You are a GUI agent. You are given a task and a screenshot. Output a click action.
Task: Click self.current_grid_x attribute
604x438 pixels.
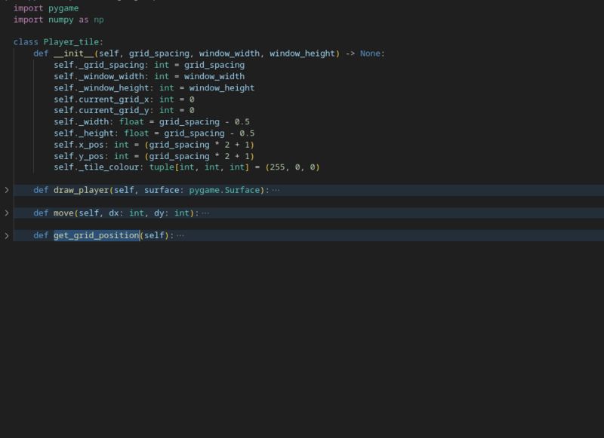[102, 100]
